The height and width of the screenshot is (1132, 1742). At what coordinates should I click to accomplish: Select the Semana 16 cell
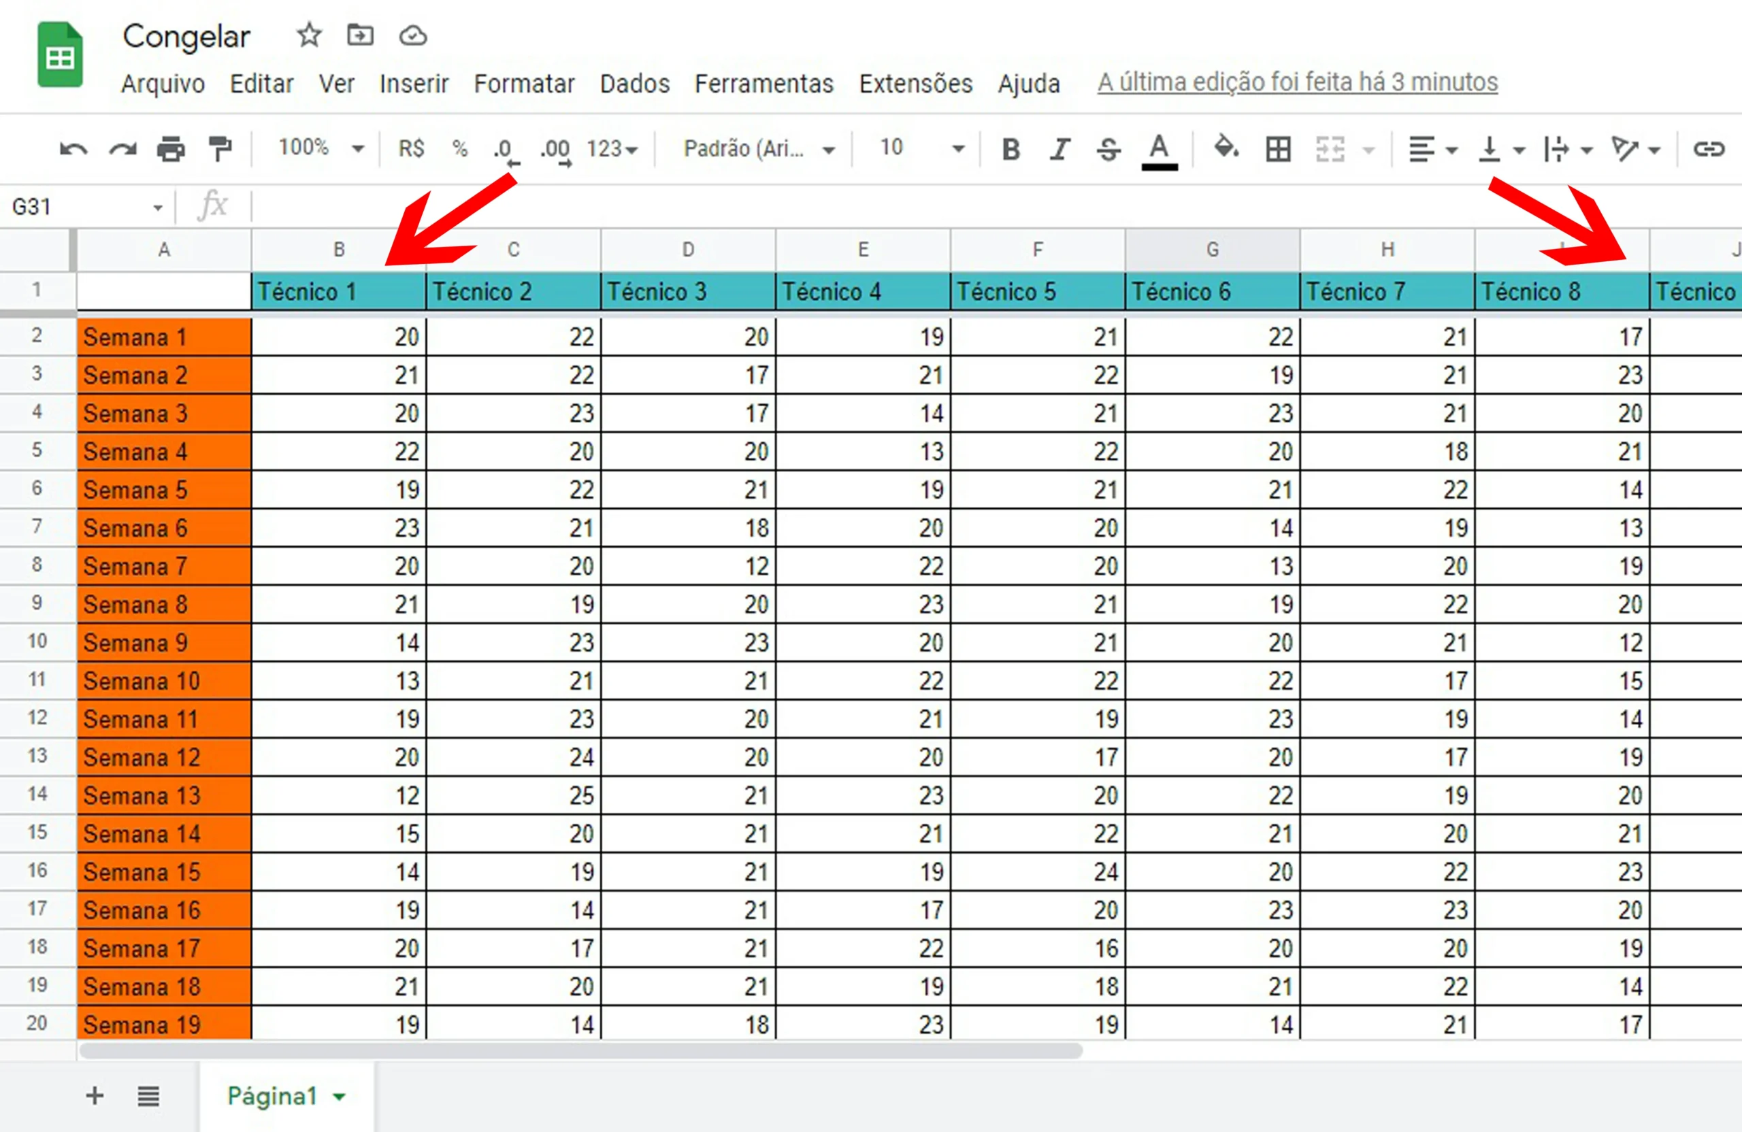(164, 910)
